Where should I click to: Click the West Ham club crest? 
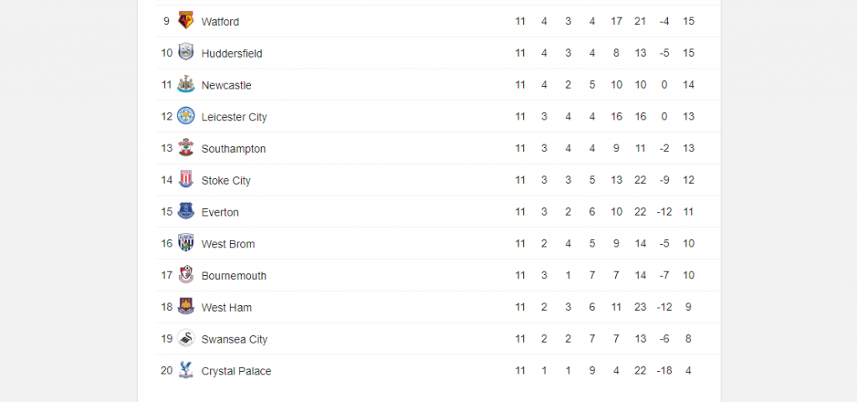pos(186,307)
